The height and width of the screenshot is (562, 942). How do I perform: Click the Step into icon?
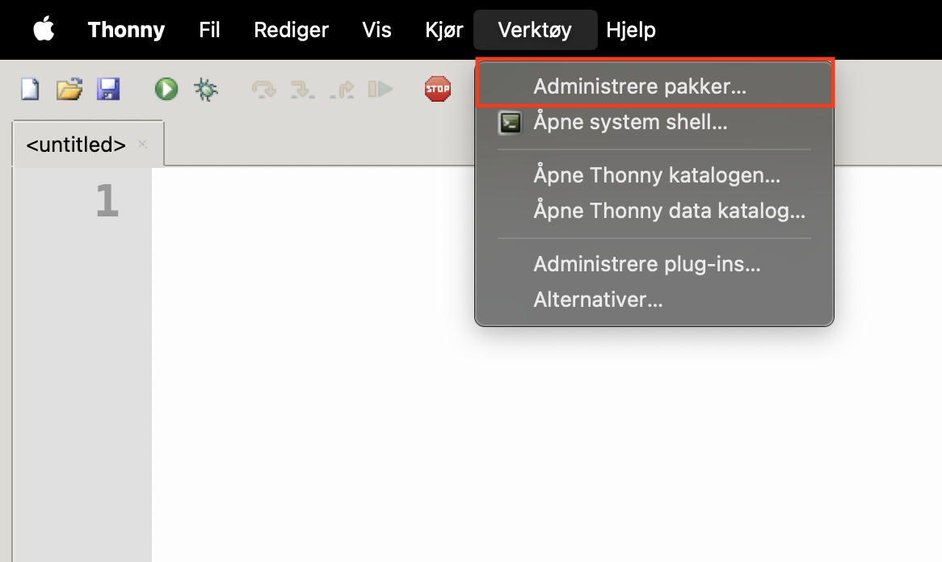pos(302,89)
